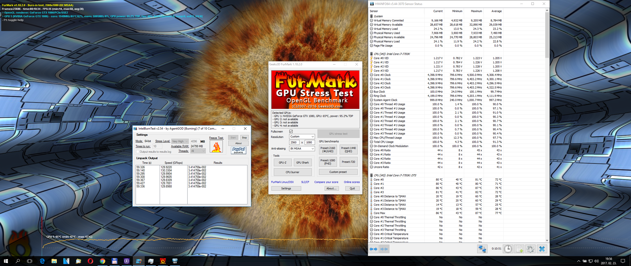Click IntelBurnTest Times to run field
Viewport: 631px width, 266px height.
(157, 146)
